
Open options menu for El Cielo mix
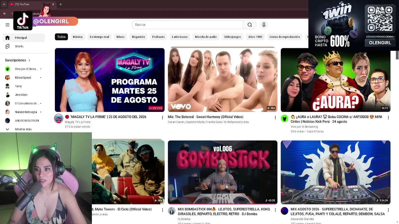click(162, 210)
